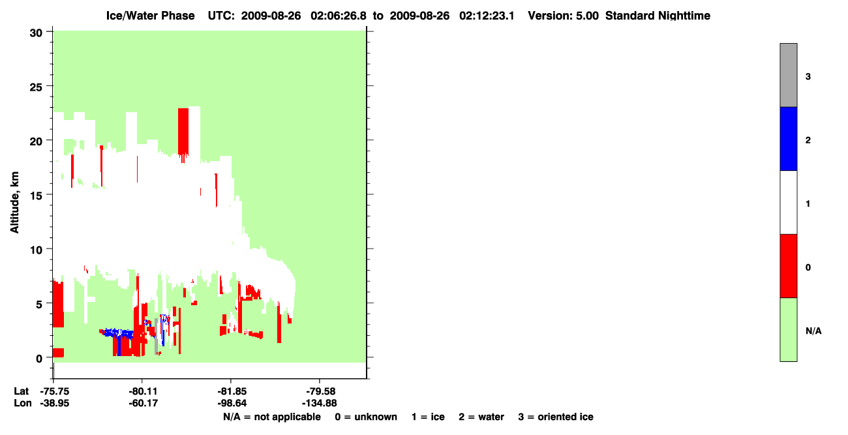Click longitude value -38.95
848x435 pixels.
coord(54,404)
